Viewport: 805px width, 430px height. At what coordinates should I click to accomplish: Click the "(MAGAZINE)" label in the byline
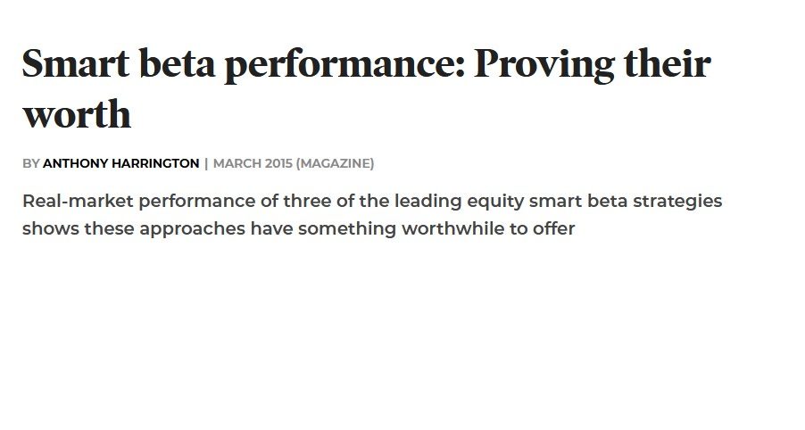pyautogui.click(x=335, y=164)
